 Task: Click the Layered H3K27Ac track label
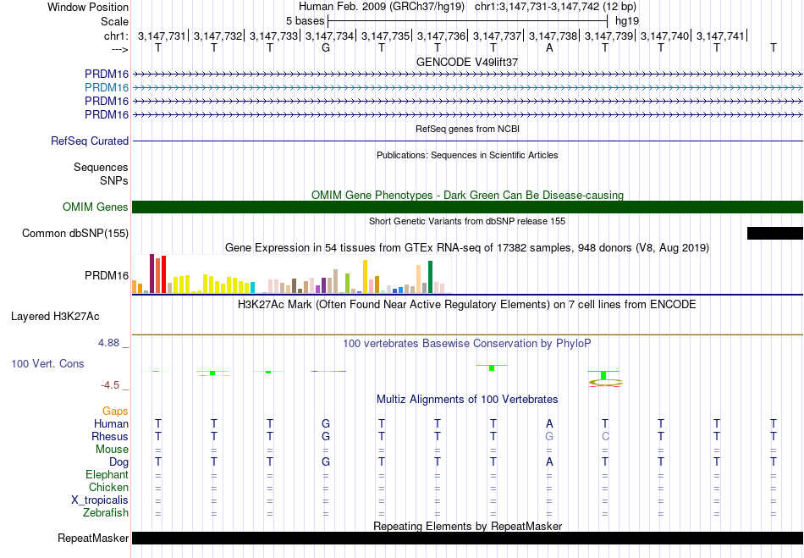(x=55, y=316)
